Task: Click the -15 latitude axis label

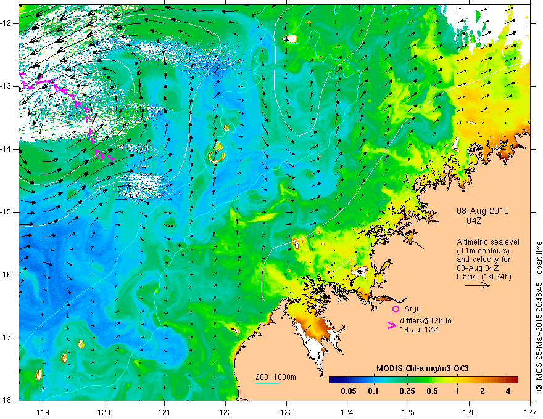Action: click(7, 212)
